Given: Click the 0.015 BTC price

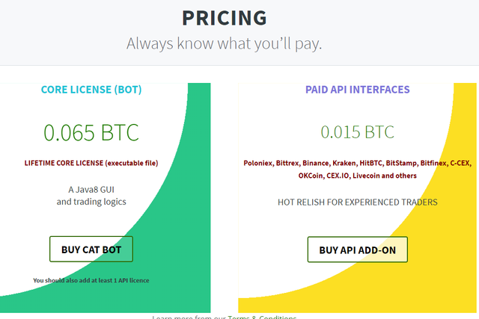Looking at the screenshot, I should 358,132.
